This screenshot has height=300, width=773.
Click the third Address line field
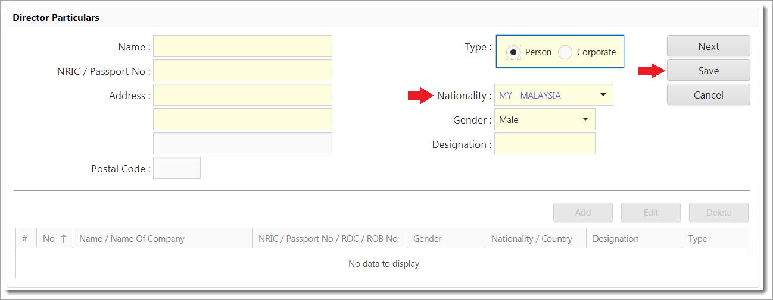point(242,144)
